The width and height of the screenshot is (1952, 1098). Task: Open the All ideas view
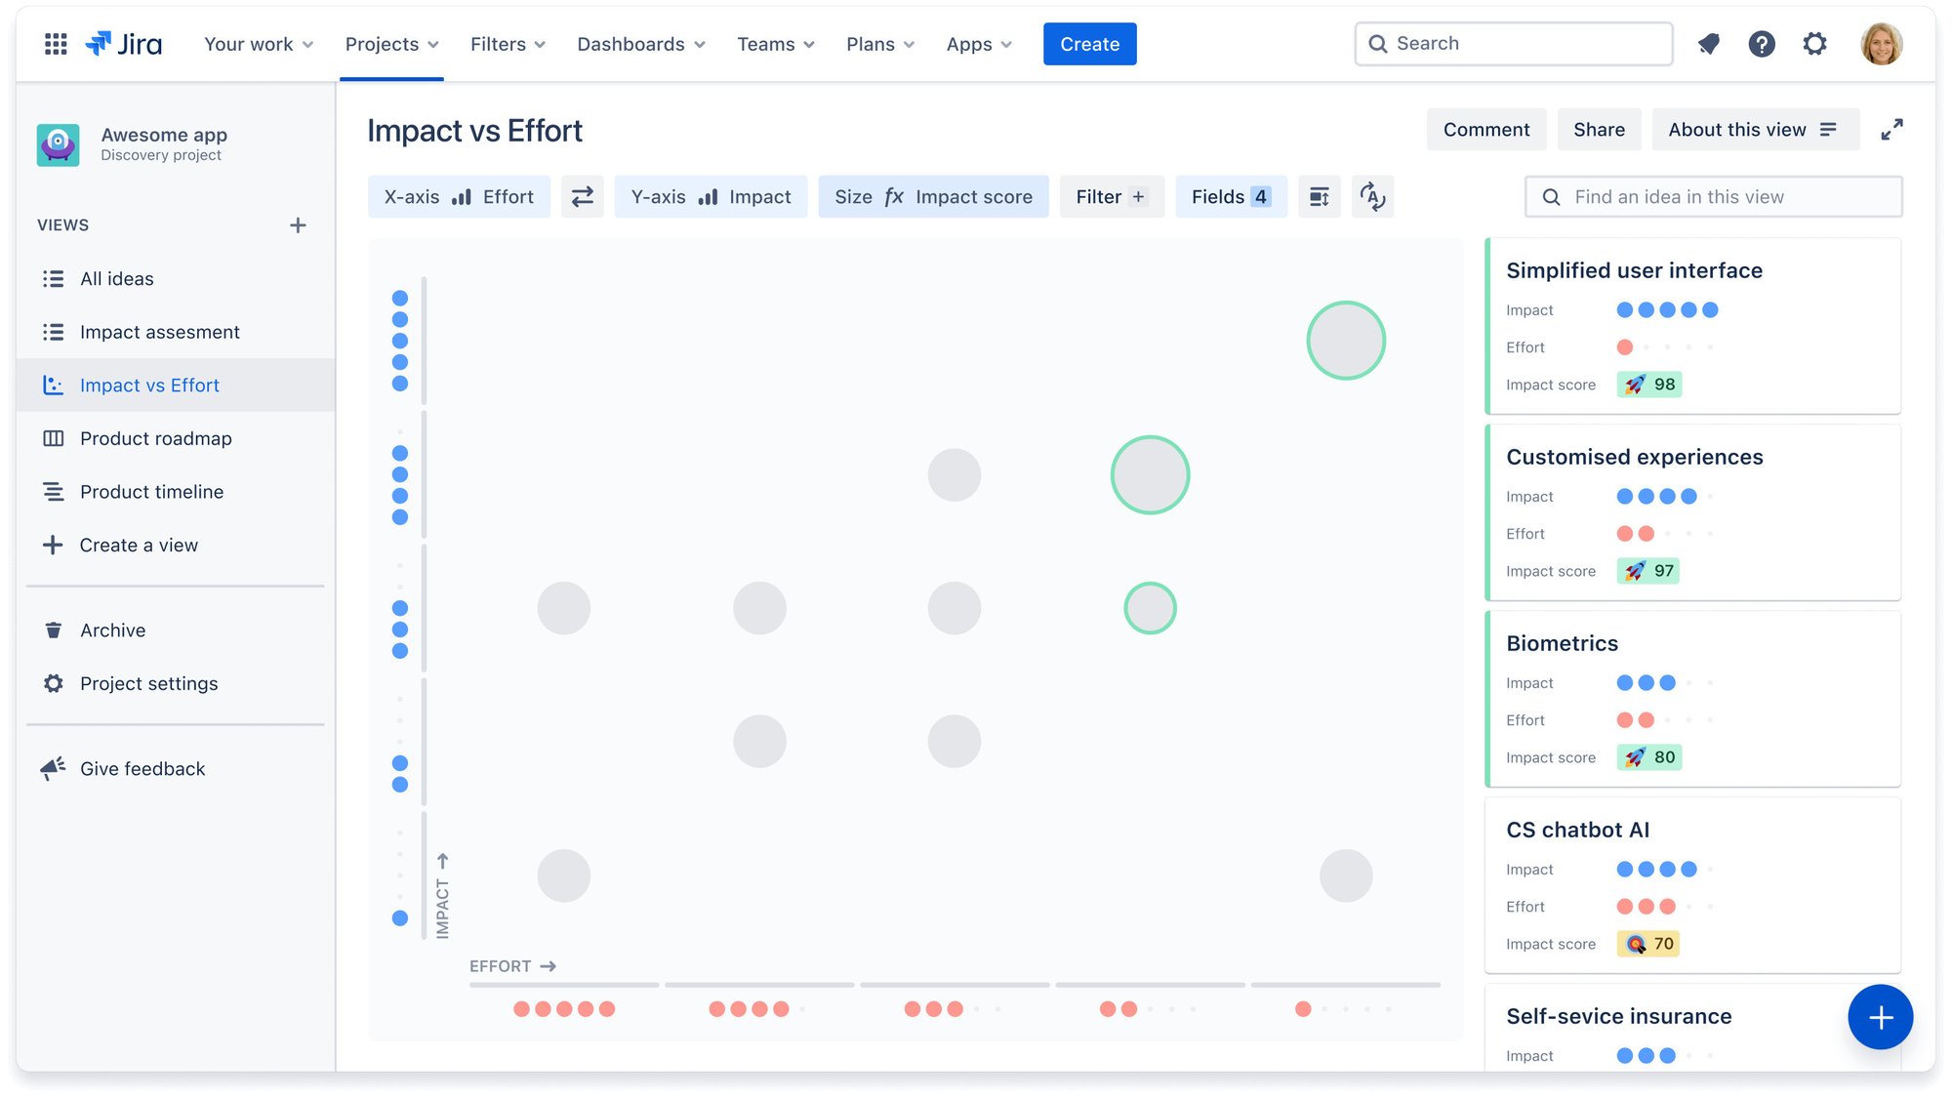(176, 279)
